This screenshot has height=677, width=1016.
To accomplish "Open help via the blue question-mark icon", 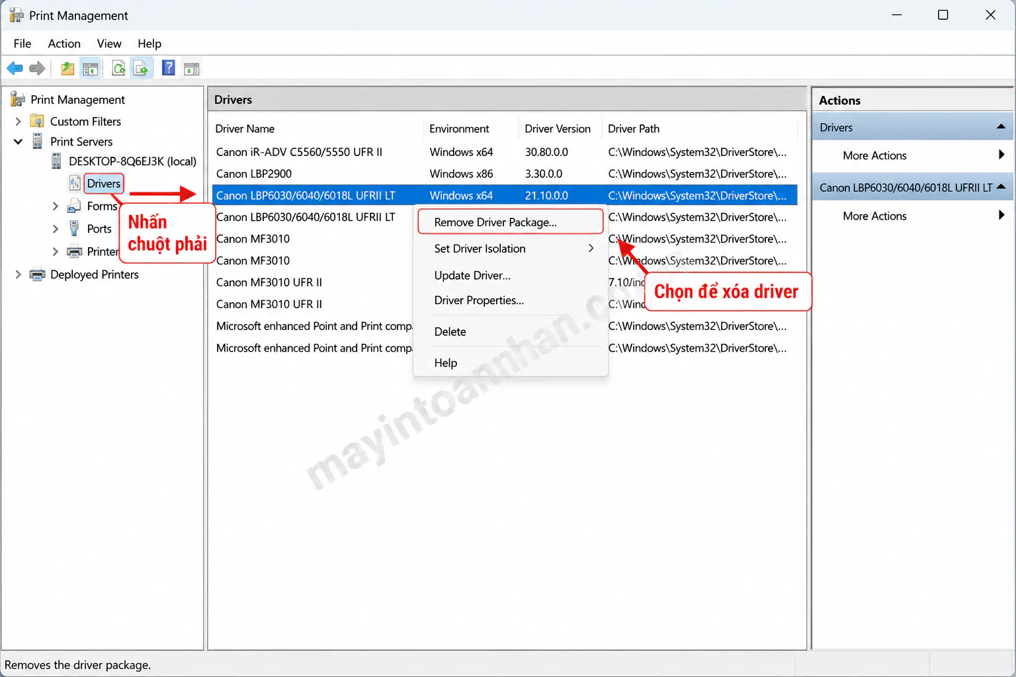I will pos(169,68).
